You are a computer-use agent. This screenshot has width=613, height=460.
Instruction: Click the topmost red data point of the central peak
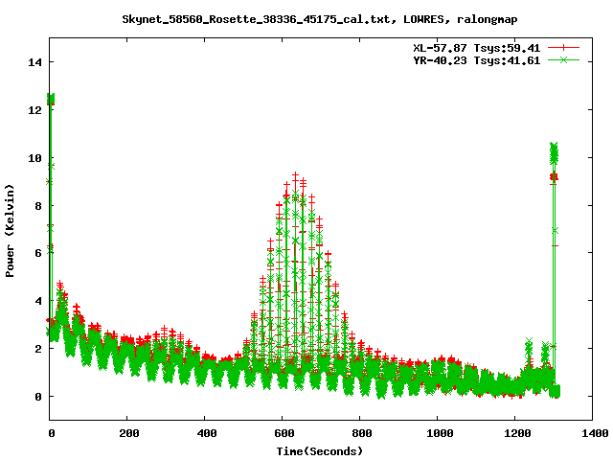pyautogui.click(x=296, y=175)
